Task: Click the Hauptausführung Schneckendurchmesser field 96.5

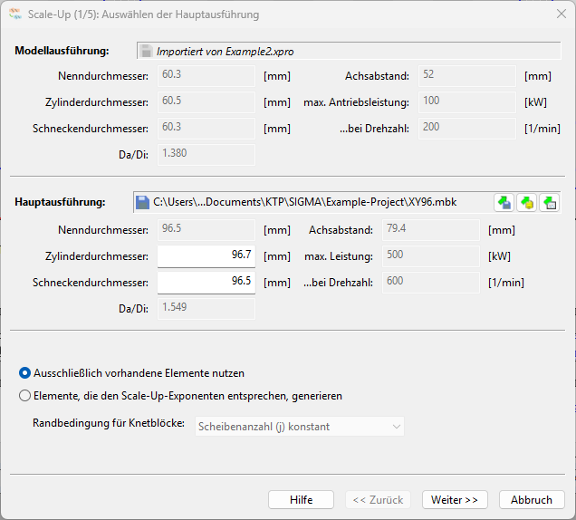Action: [206, 283]
